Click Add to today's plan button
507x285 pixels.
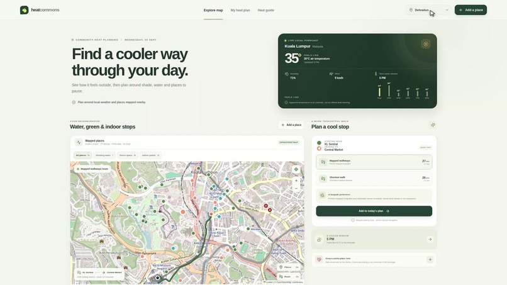(374, 211)
